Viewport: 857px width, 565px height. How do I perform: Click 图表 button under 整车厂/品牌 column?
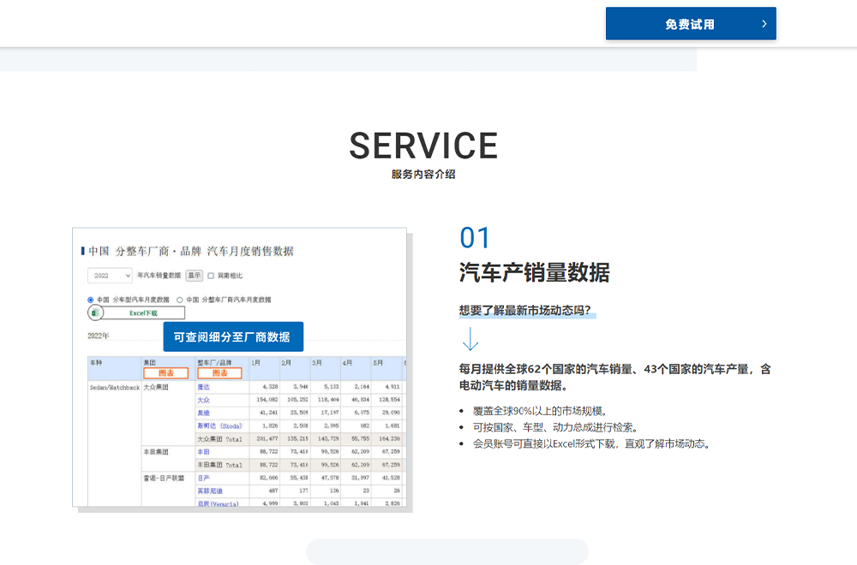[219, 373]
